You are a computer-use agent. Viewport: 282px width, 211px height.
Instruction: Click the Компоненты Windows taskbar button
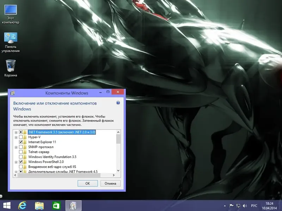73,206
